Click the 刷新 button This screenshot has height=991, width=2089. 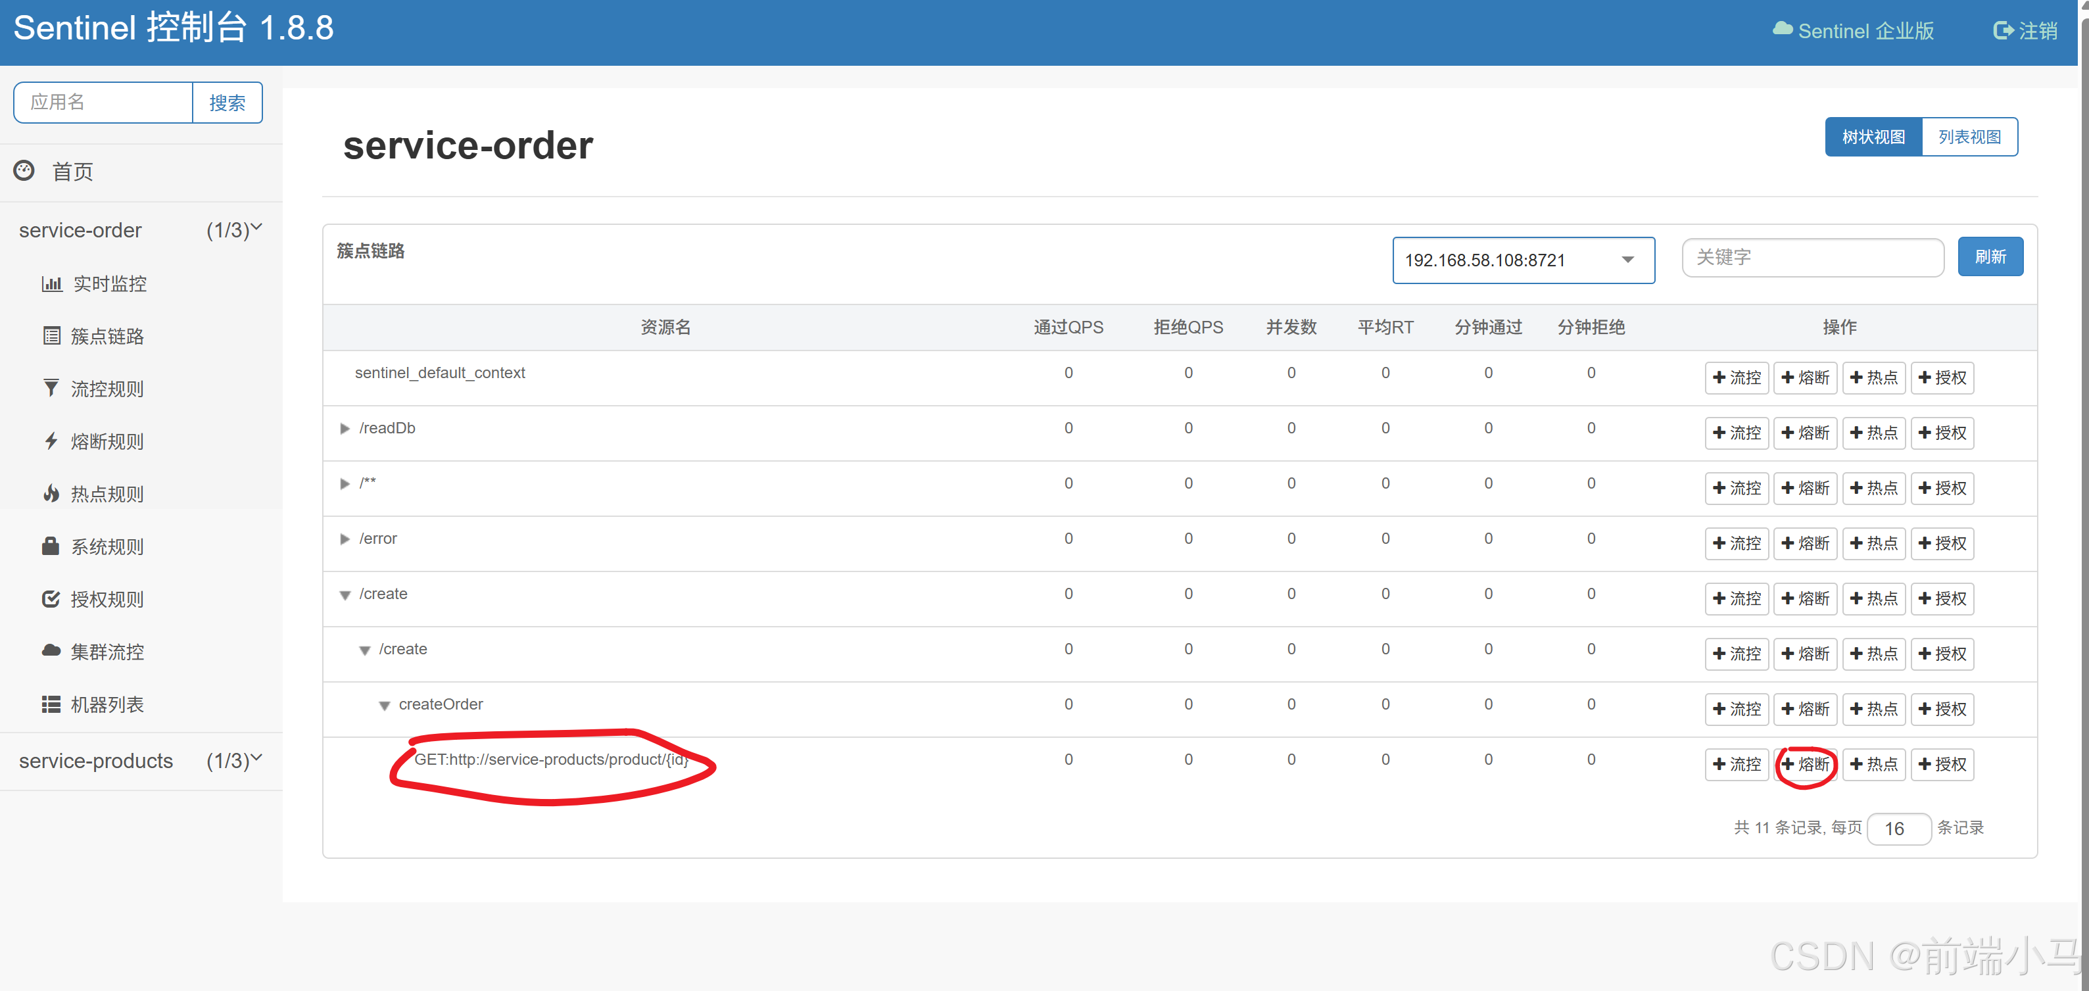(x=1990, y=257)
